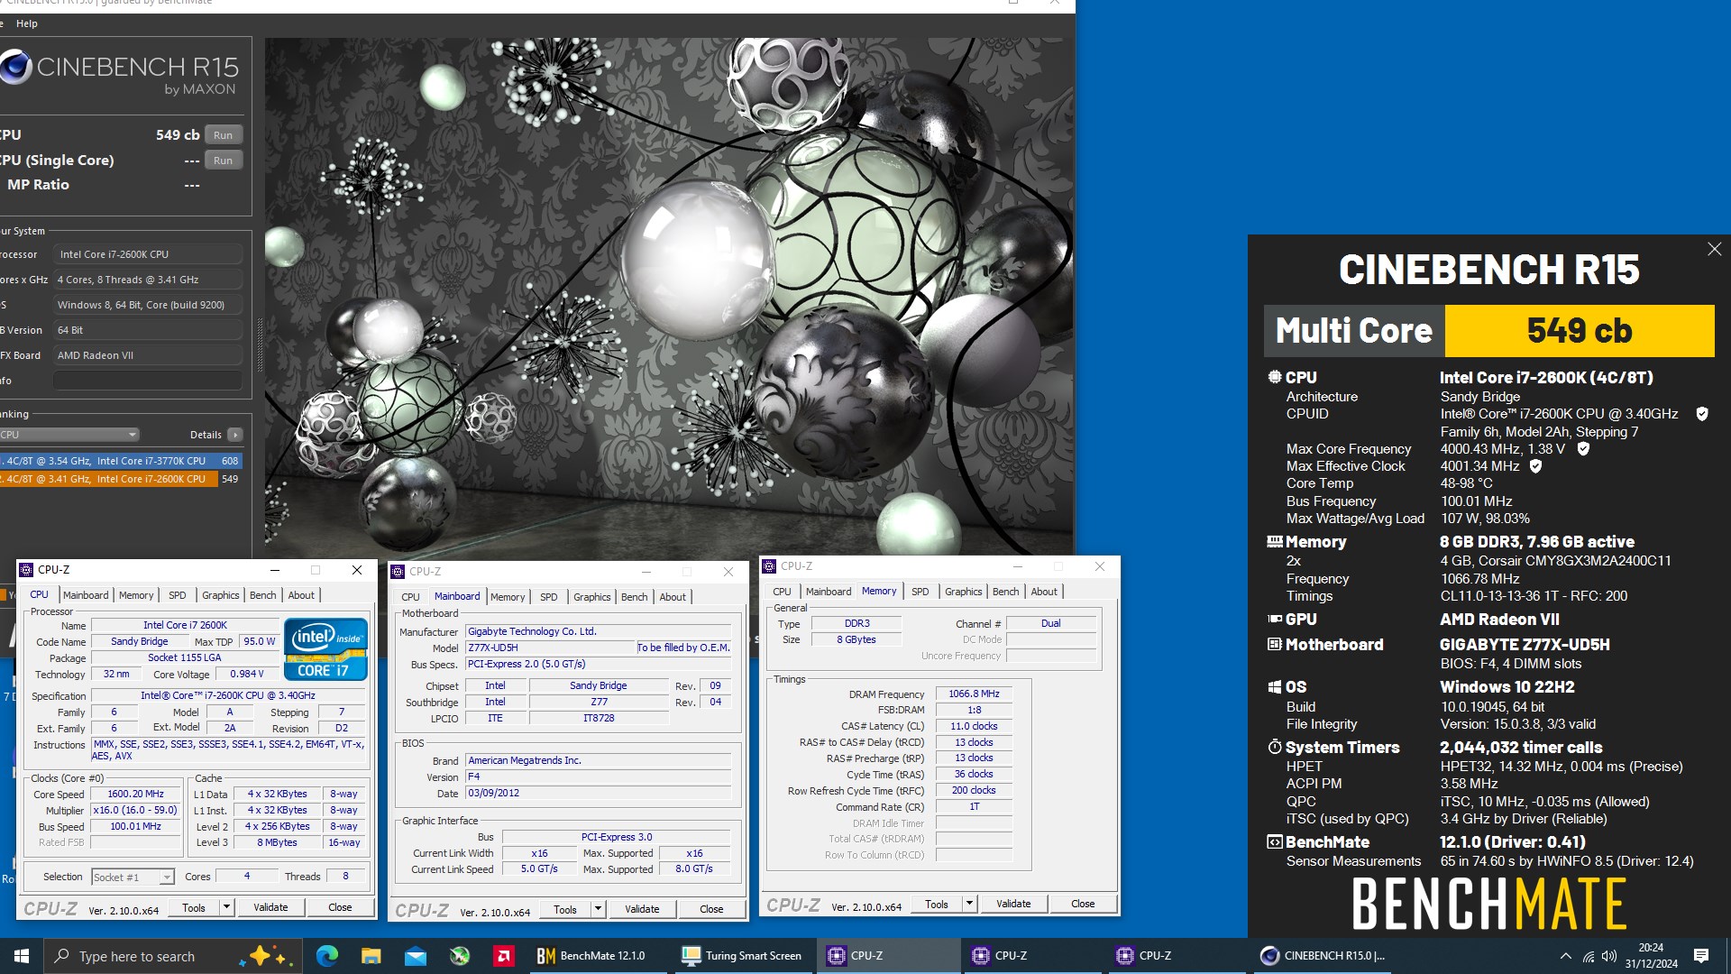This screenshot has height=974, width=1731.
Task: Open the notification center icon
Action: [1701, 956]
